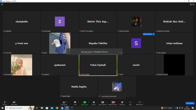This screenshot has width=196, height=110.
Task: Expand audio options arrow beside Unmute
Action: pyautogui.click(x=8, y=102)
